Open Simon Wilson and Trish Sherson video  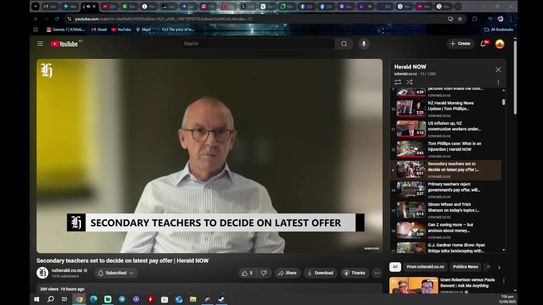[445, 211]
